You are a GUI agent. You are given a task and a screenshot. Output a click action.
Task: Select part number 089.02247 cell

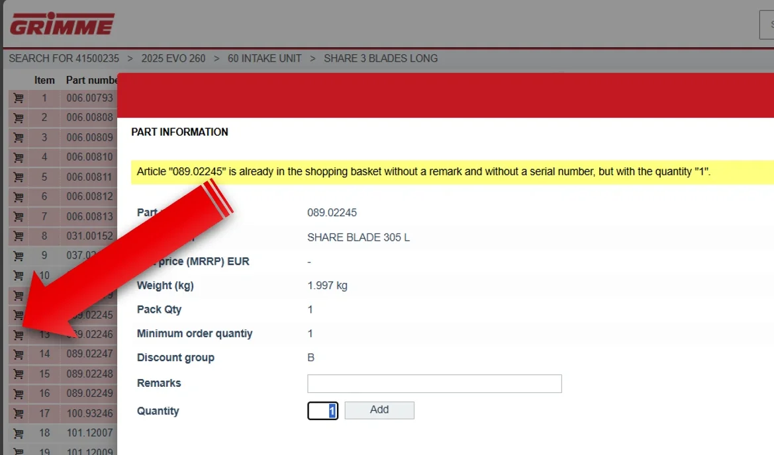coord(90,353)
